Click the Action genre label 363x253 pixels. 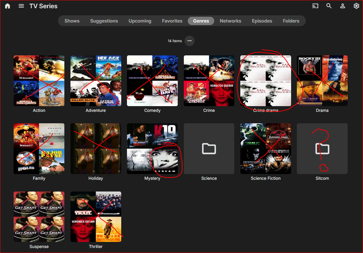tap(39, 110)
